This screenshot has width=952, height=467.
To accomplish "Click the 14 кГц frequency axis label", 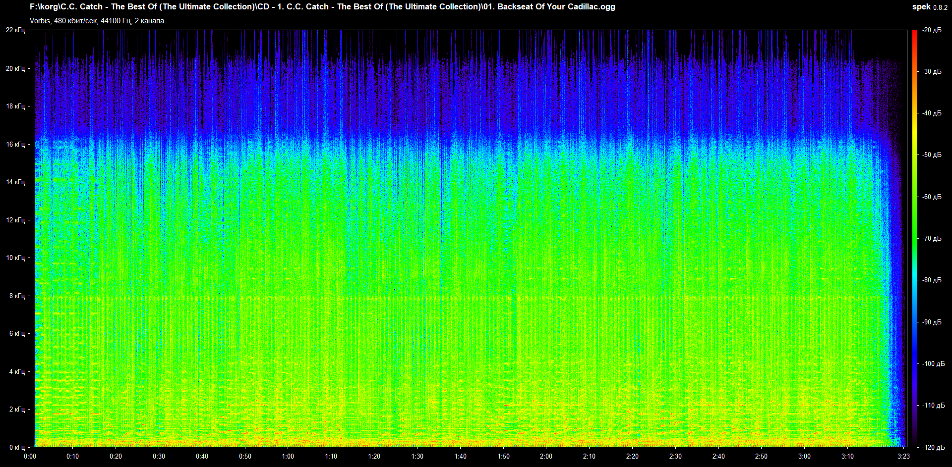I will point(15,182).
